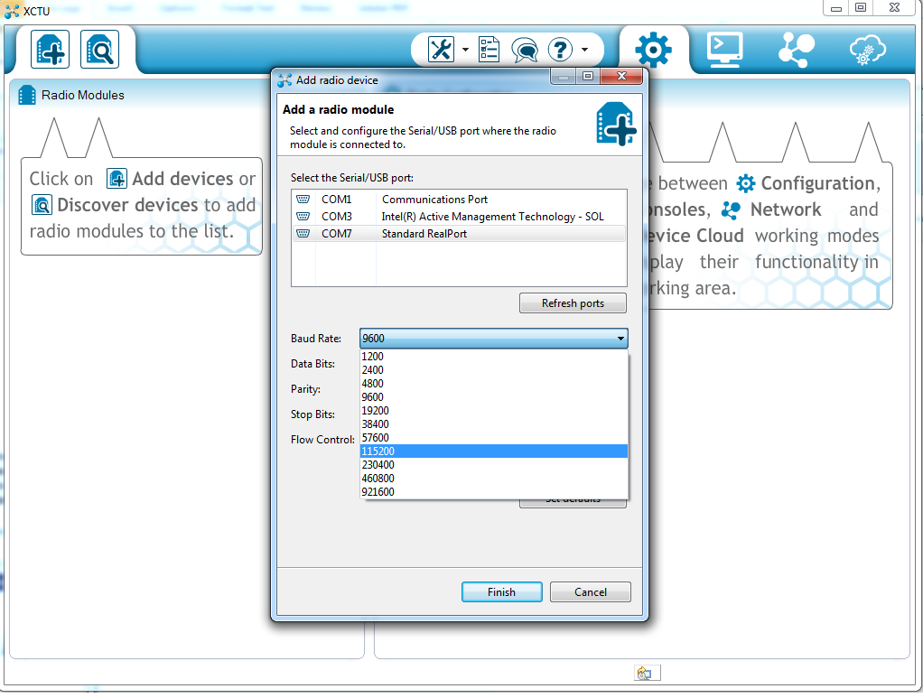
Task: Collapse the Baud Rate combo box
Action: 620,339
